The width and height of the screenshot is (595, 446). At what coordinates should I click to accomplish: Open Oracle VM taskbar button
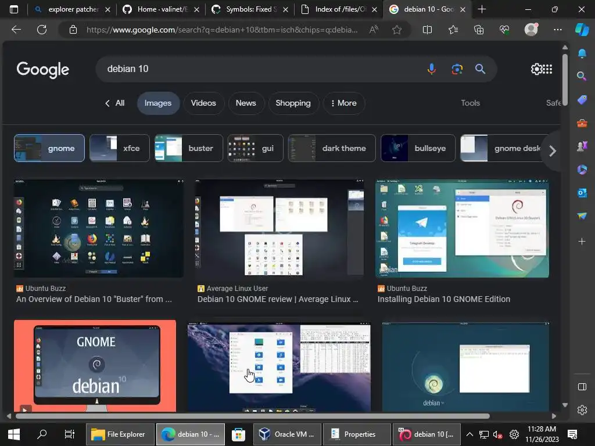point(287,434)
